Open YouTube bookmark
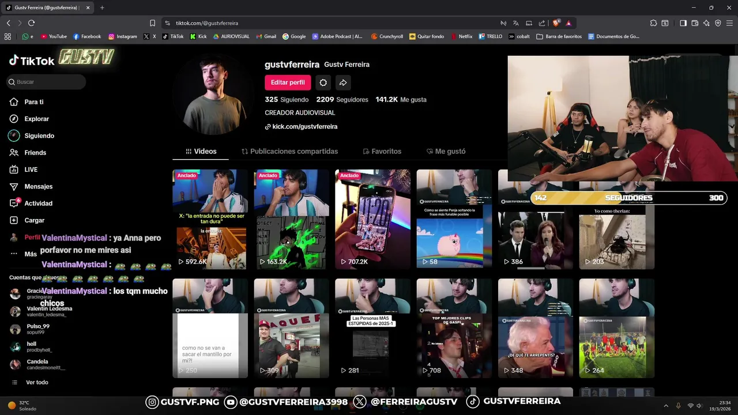This screenshot has width=738, height=415. point(54,36)
